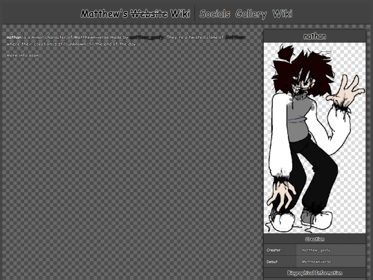373x280 pixels.
Task: Click the Creator row label
Action: [274, 250]
